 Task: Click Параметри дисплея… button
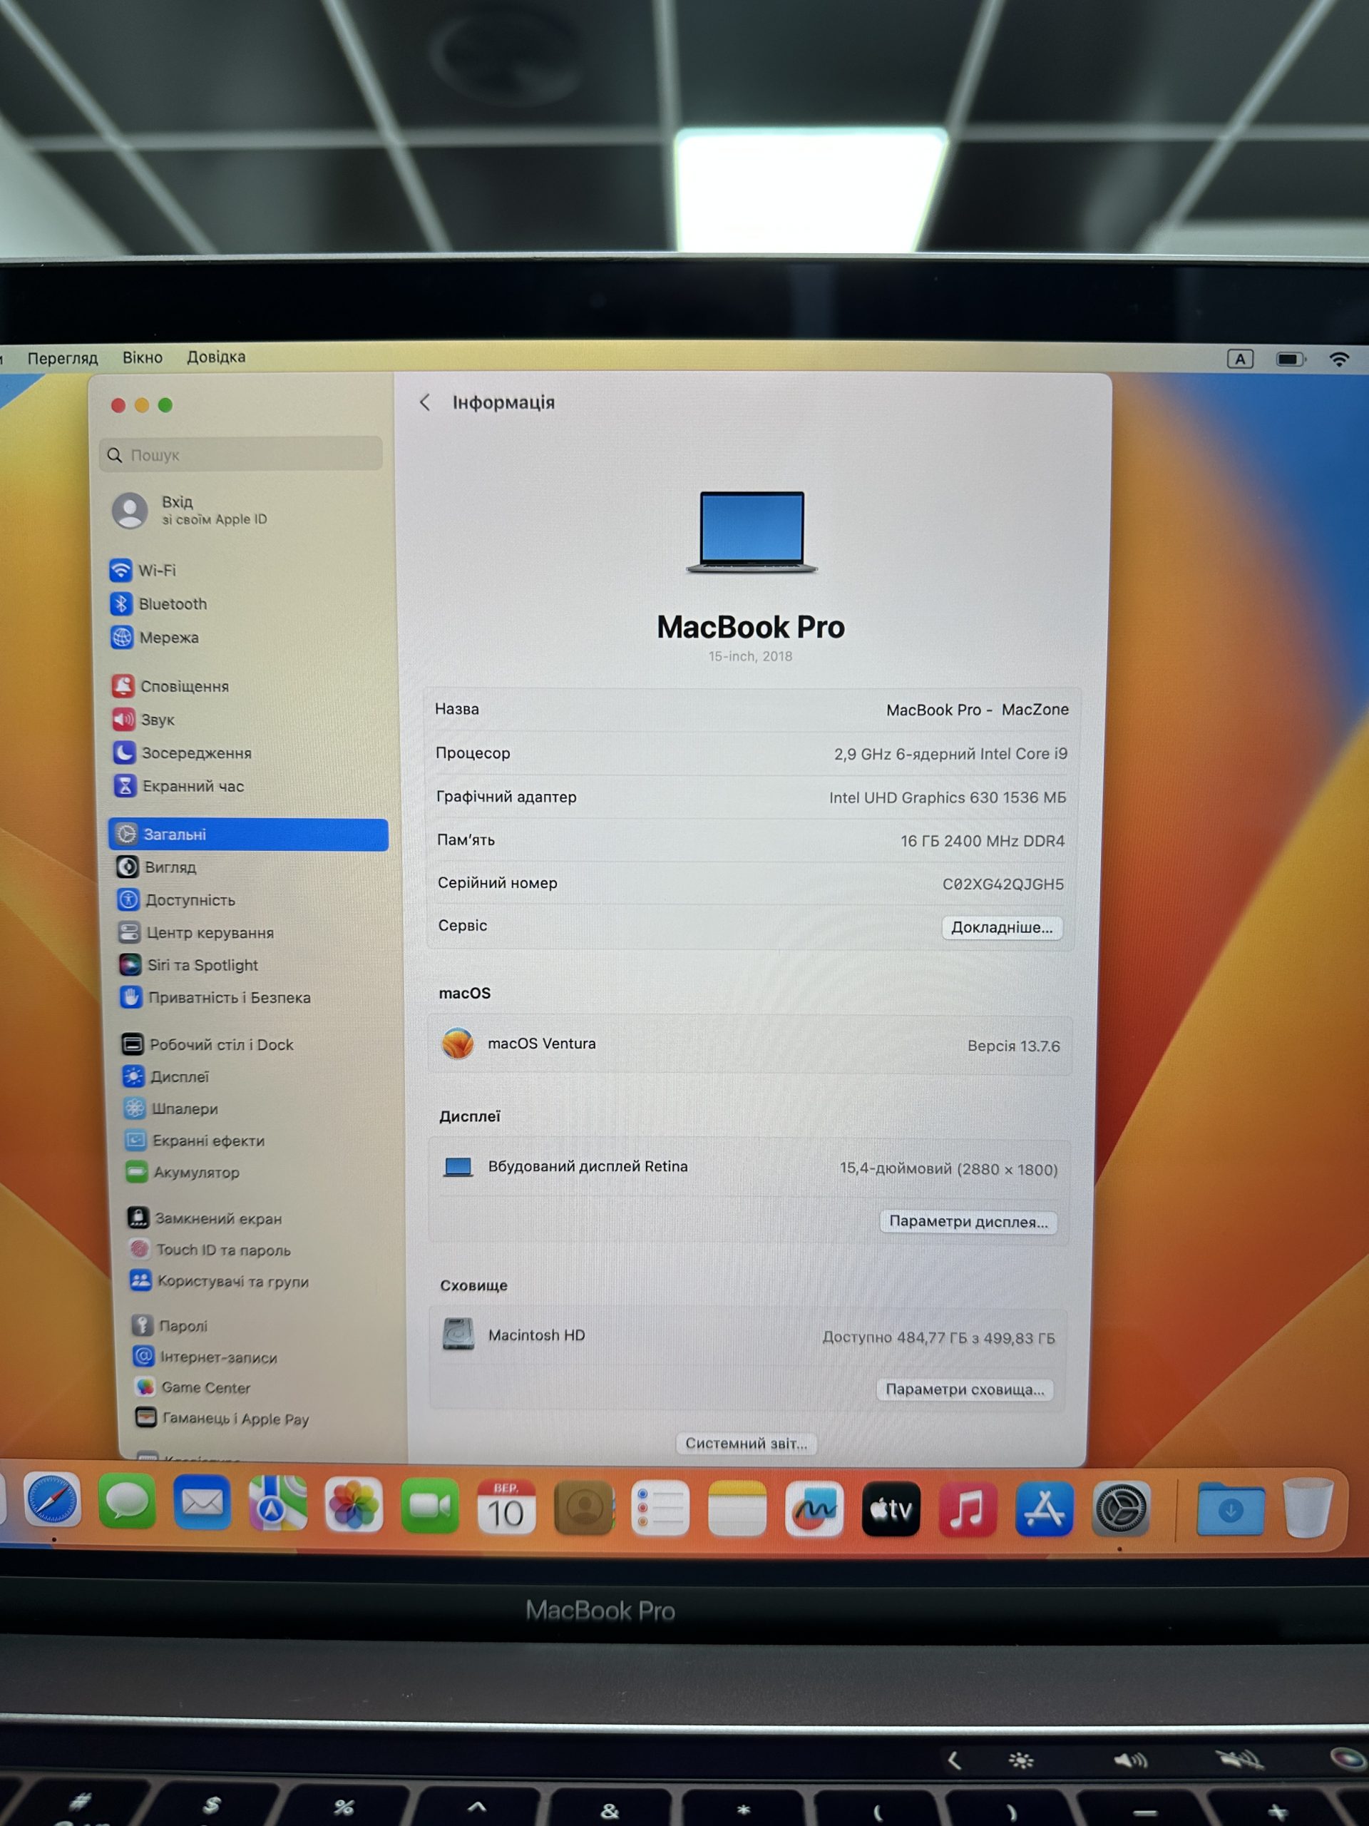point(968,1222)
